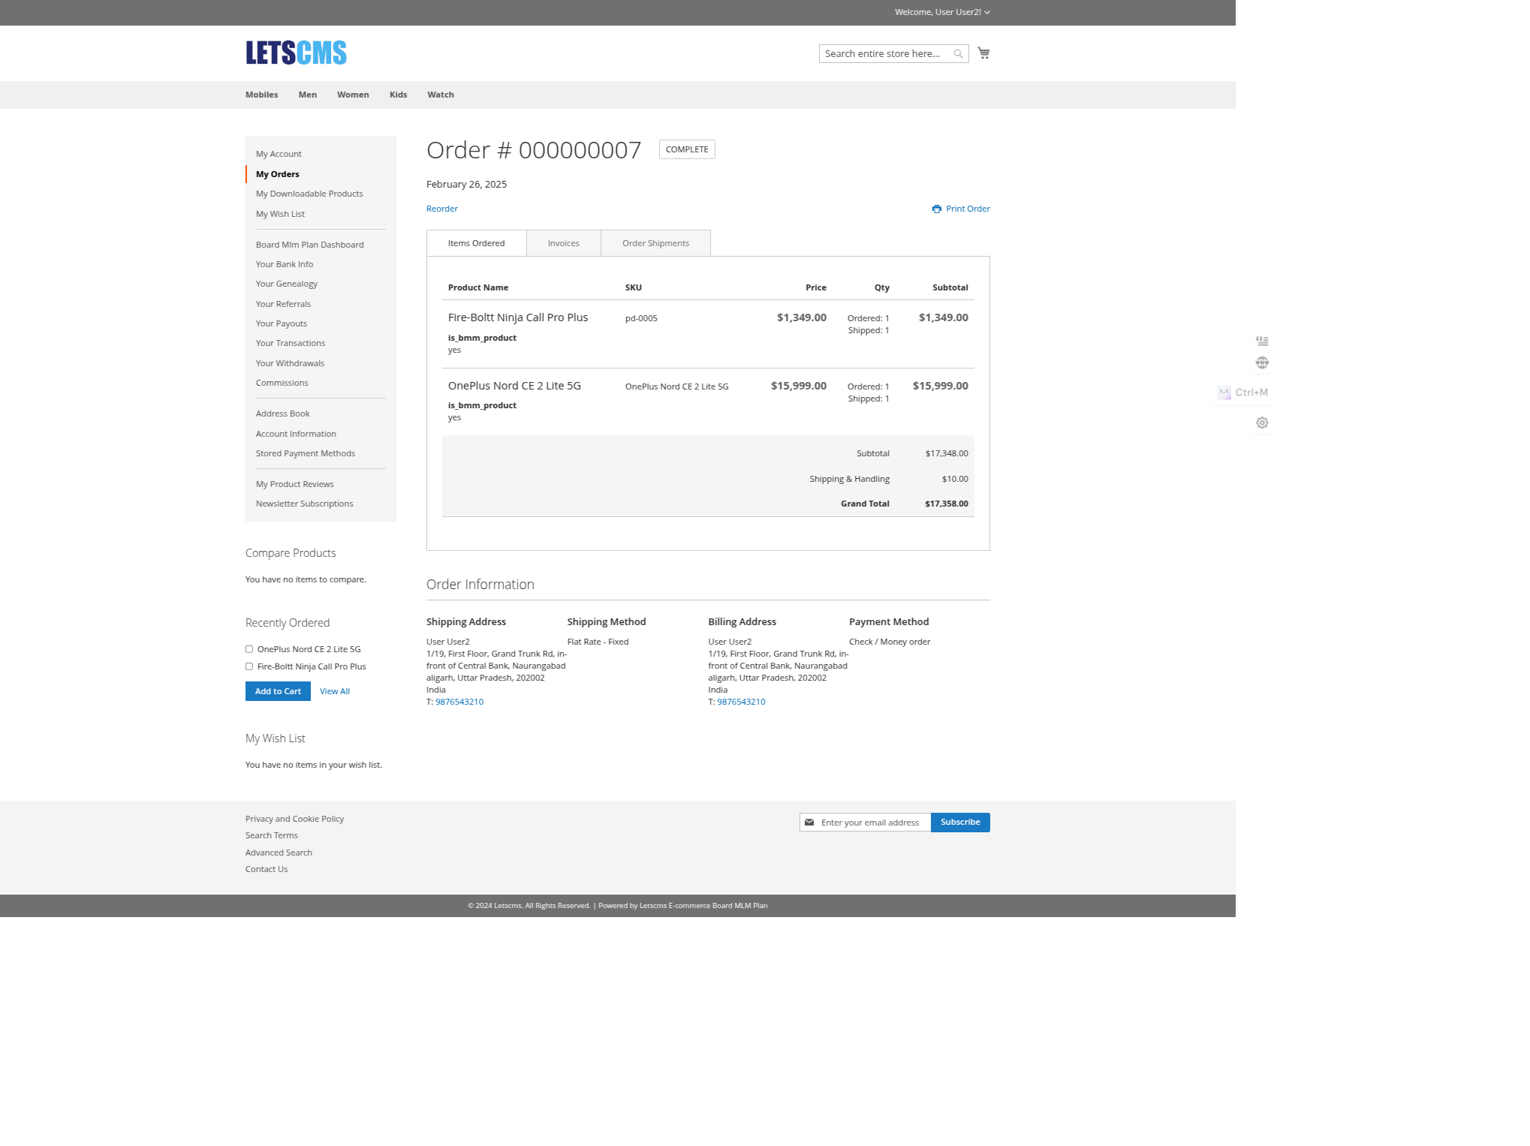Viewport: 1530px width, 1146px height.
Task: Click the email envelope icon in the newsletter field
Action: point(809,822)
